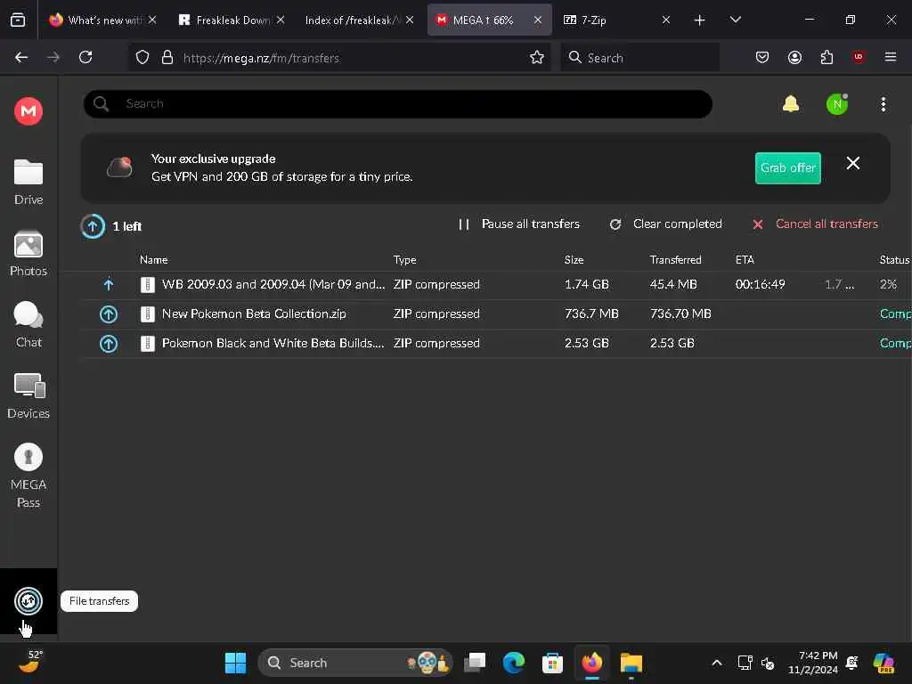Image resolution: width=912 pixels, height=684 pixels.
Task: Click upload icon of New Pokemon Beta Collection row
Action: point(108,314)
